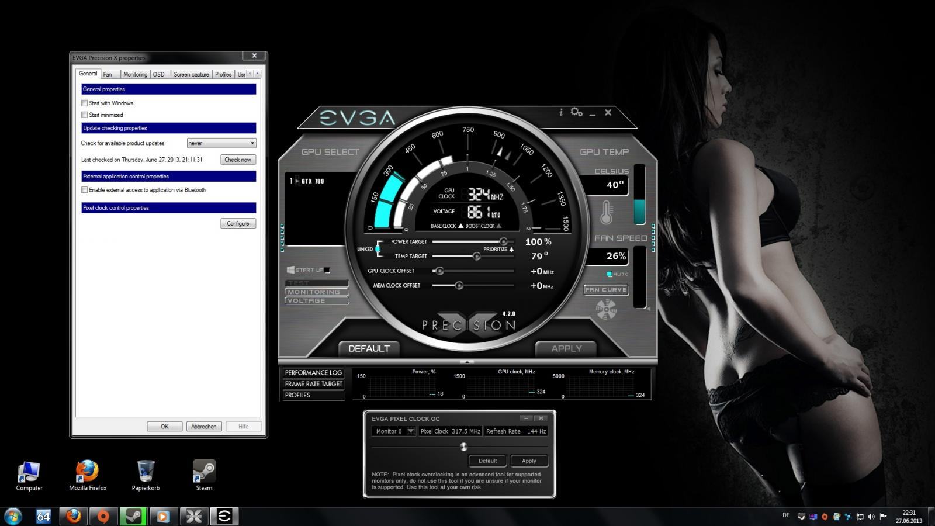Click Mem Clock Offset slider handle
This screenshot has width=935, height=526.
pos(459,286)
